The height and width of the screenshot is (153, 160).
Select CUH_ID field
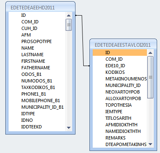pos(37,28)
